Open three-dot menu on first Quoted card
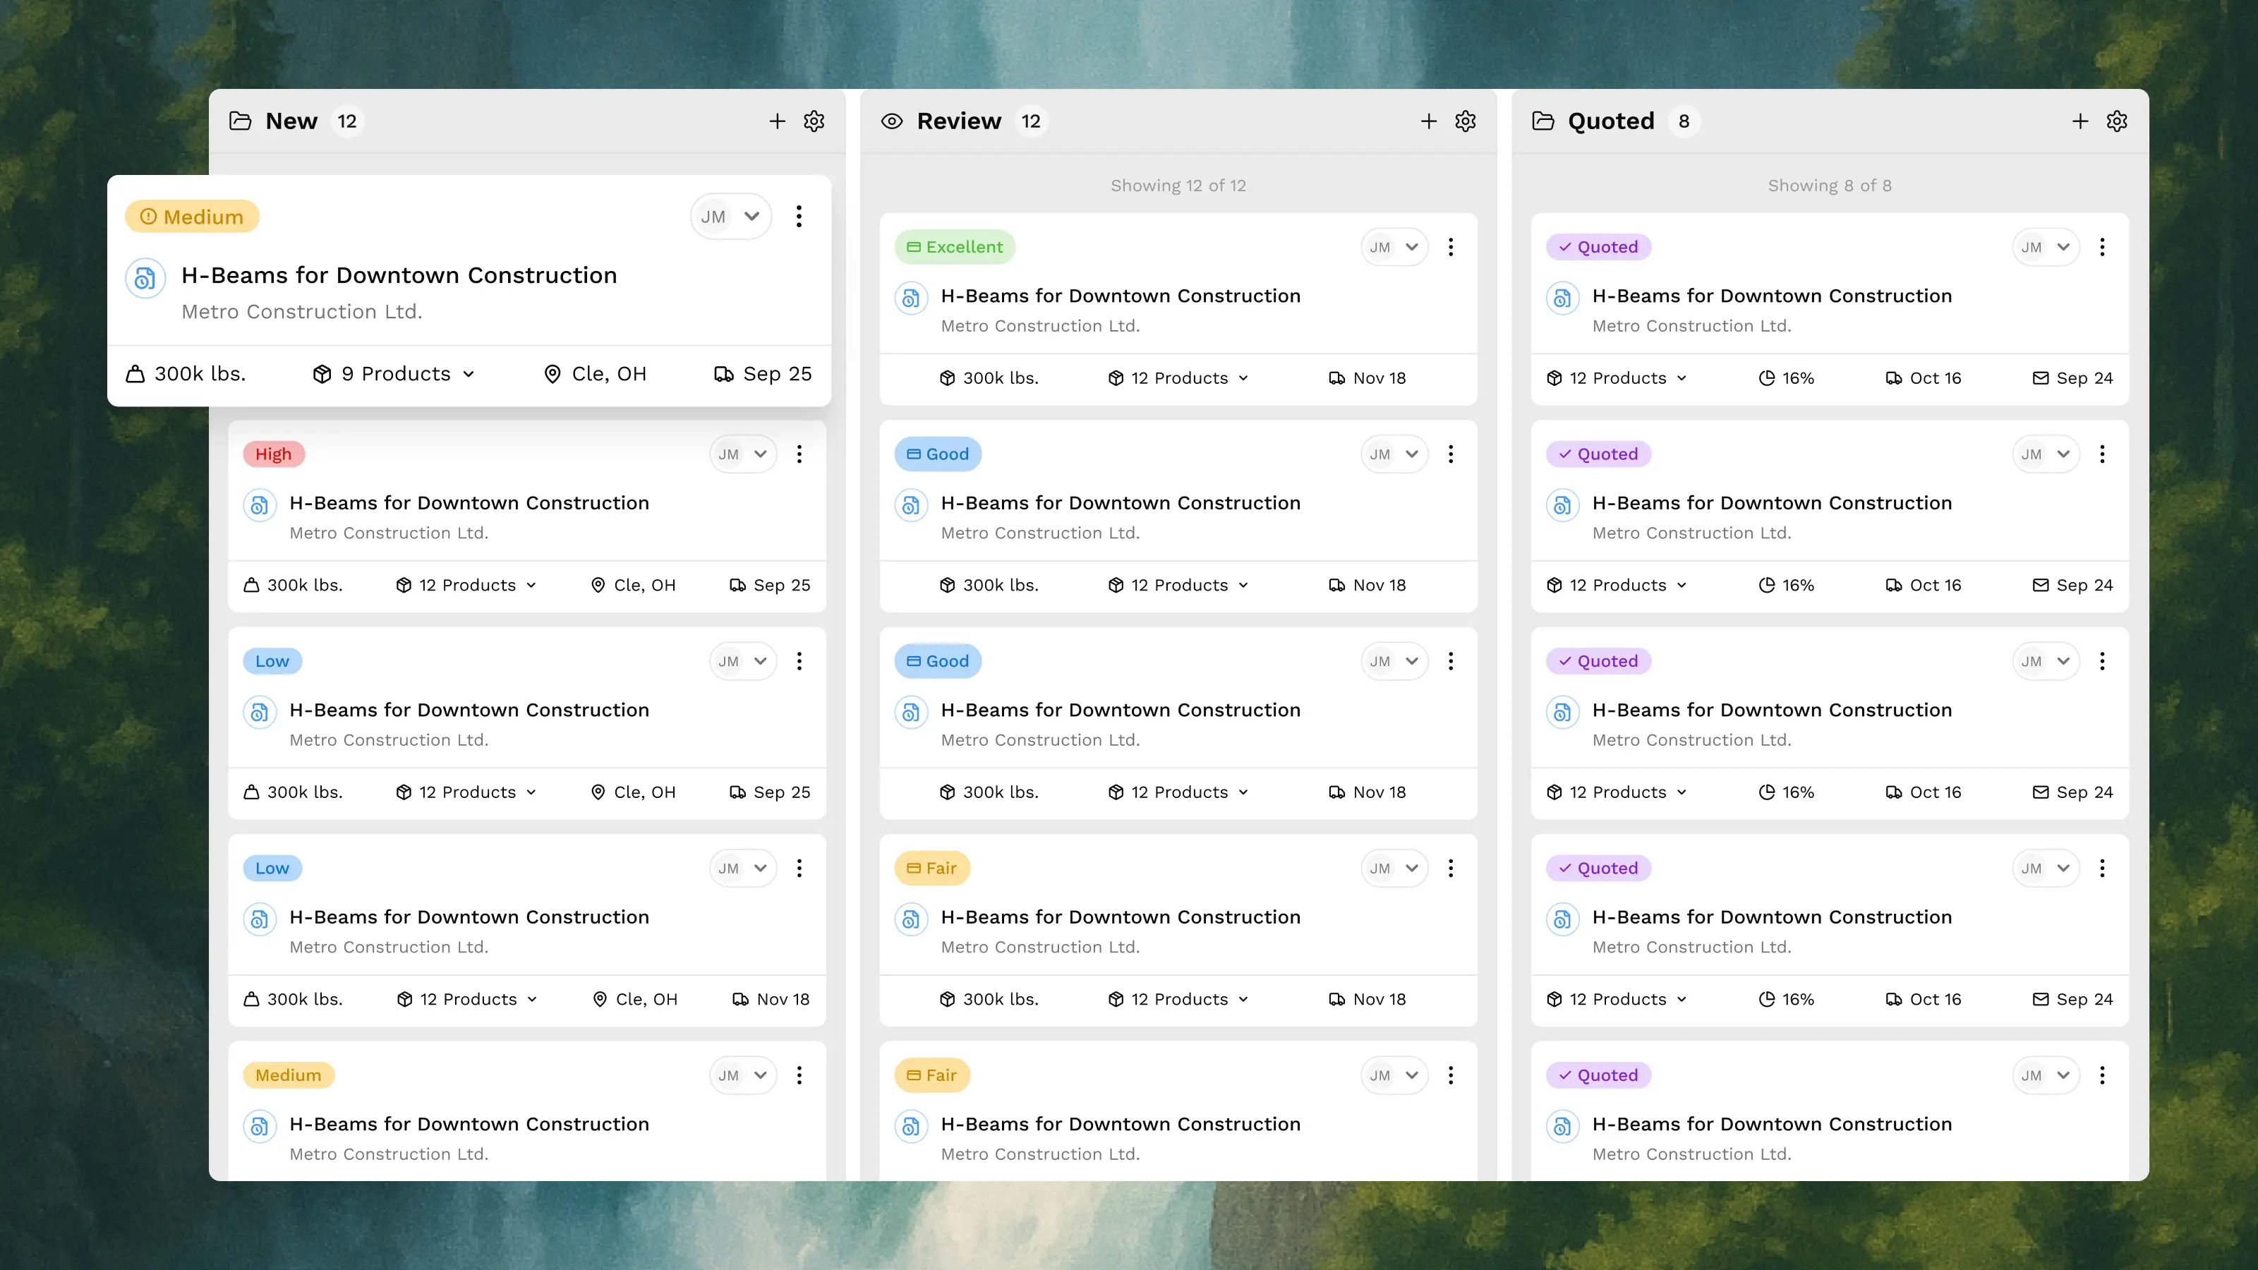Image resolution: width=2258 pixels, height=1270 pixels. click(x=2102, y=247)
